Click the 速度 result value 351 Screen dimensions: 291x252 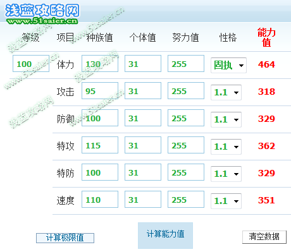tap(266, 200)
